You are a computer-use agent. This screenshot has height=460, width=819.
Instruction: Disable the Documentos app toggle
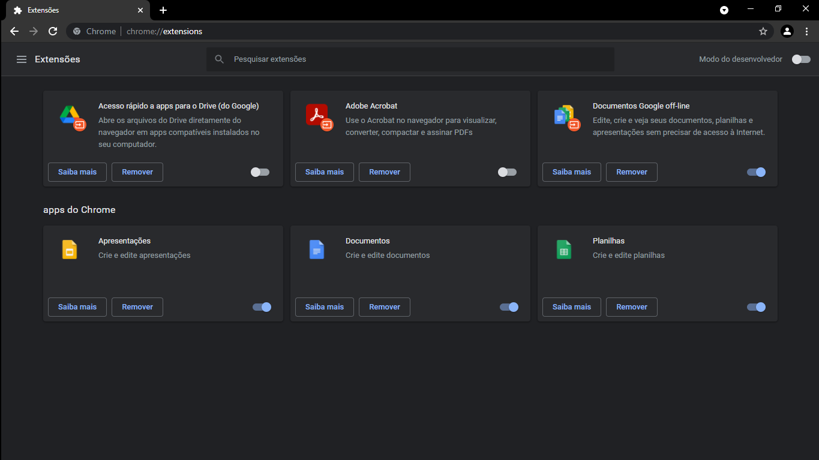[509, 307]
